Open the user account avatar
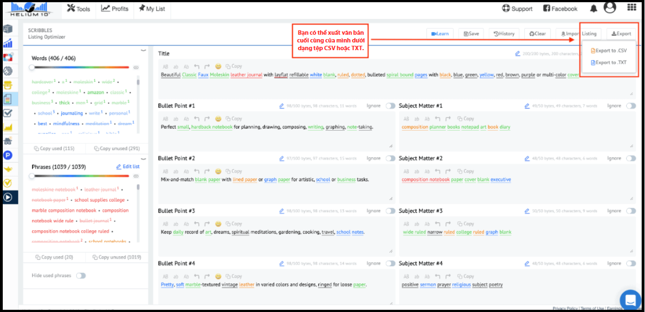Viewport: 645px width, 312px height. (610, 8)
